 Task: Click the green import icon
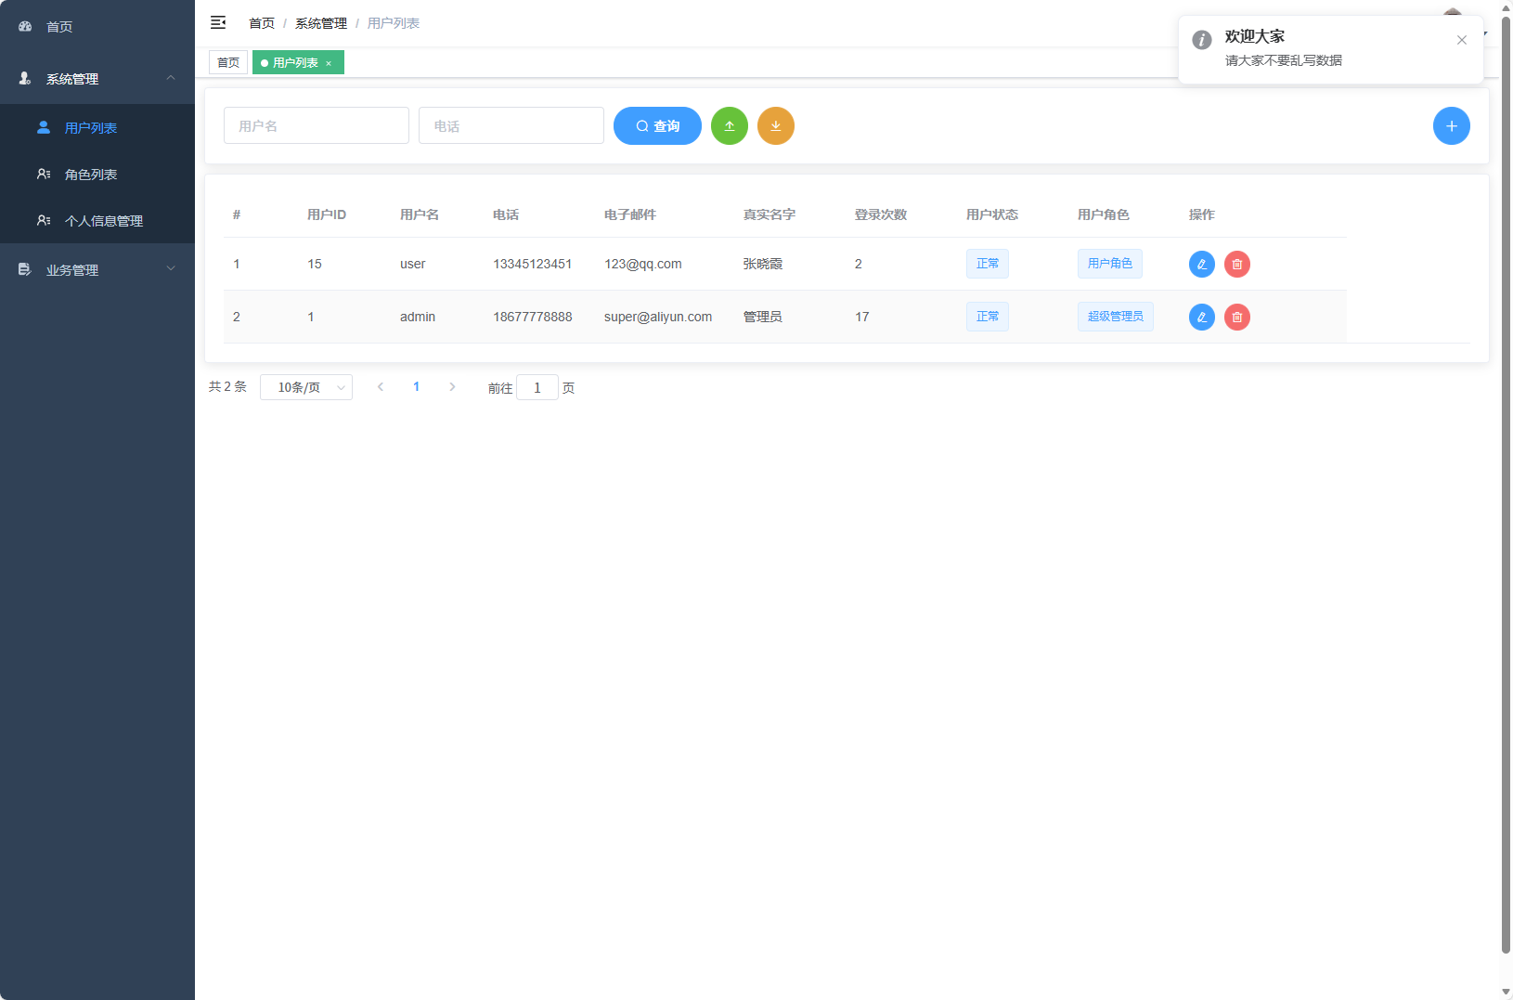(730, 125)
